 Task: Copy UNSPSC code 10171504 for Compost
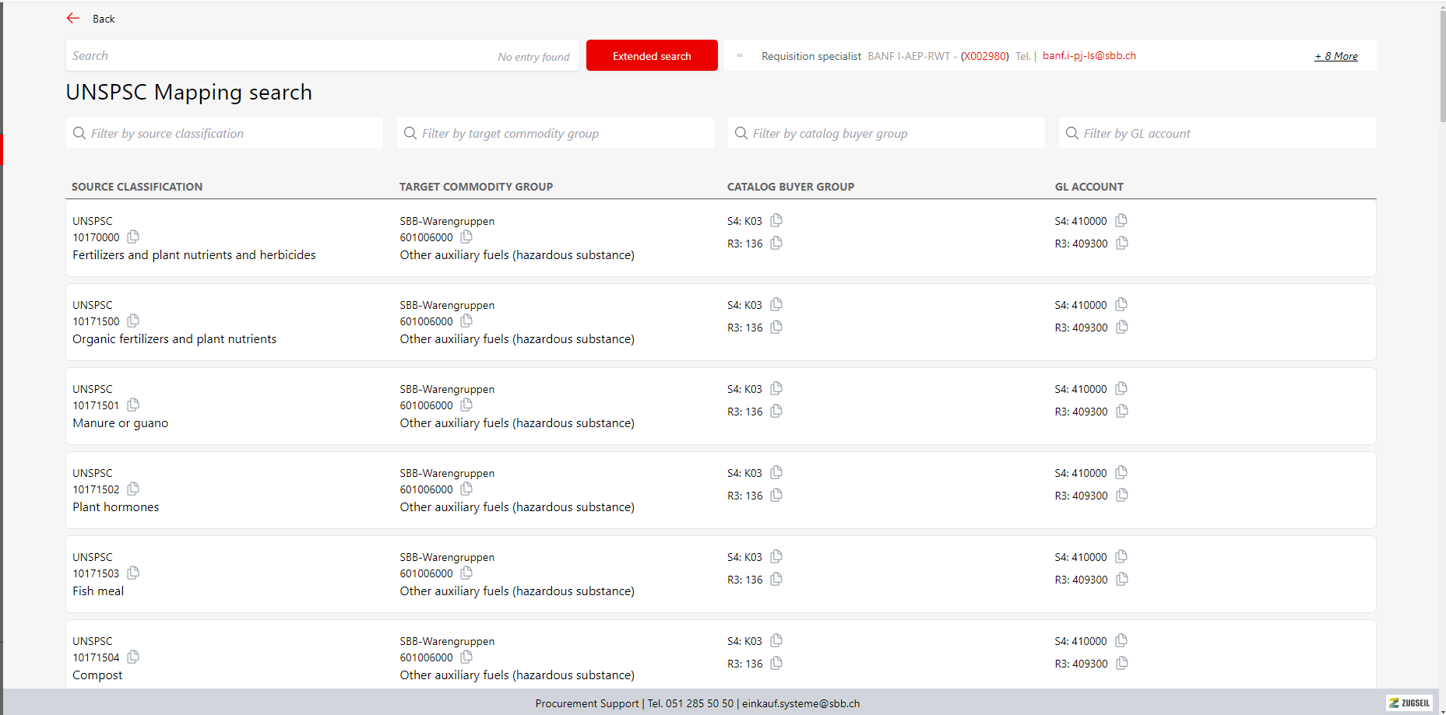tap(133, 657)
